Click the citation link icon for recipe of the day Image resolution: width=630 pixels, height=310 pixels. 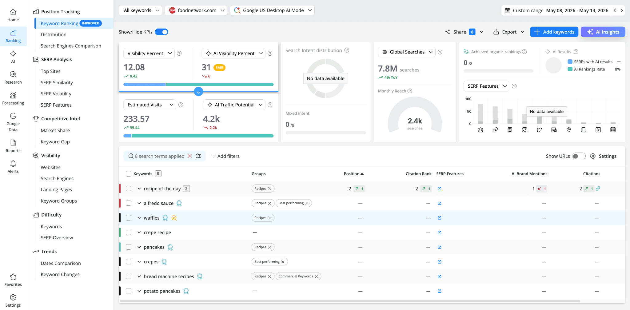point(598,189)
